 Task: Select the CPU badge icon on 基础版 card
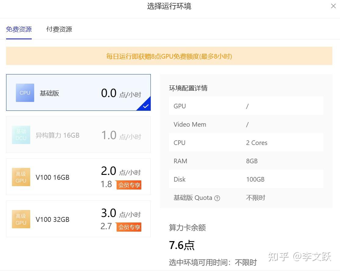point(25,93)
